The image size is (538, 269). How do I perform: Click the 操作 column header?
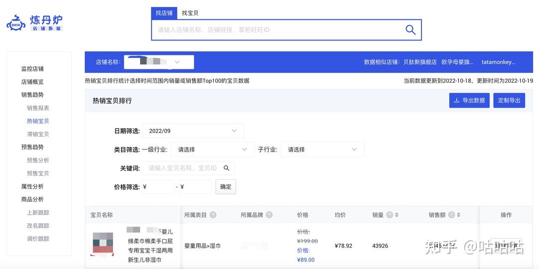click(x=506, y=215)
